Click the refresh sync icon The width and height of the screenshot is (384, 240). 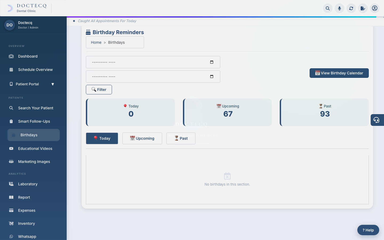coord(351,8)
